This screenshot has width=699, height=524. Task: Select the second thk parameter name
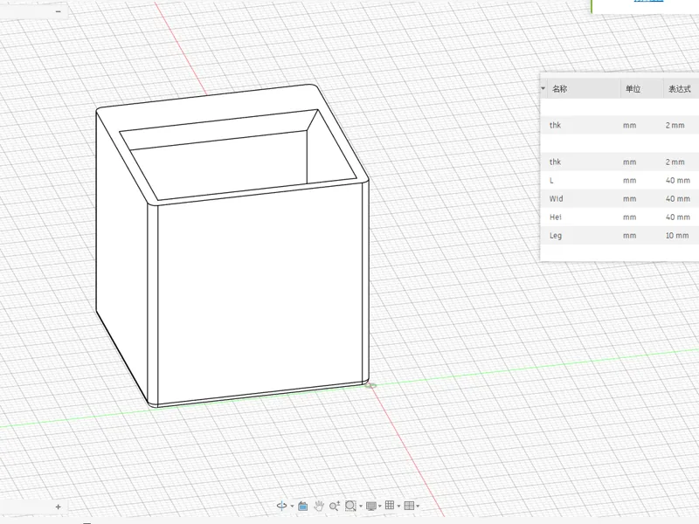coord(555,162)
